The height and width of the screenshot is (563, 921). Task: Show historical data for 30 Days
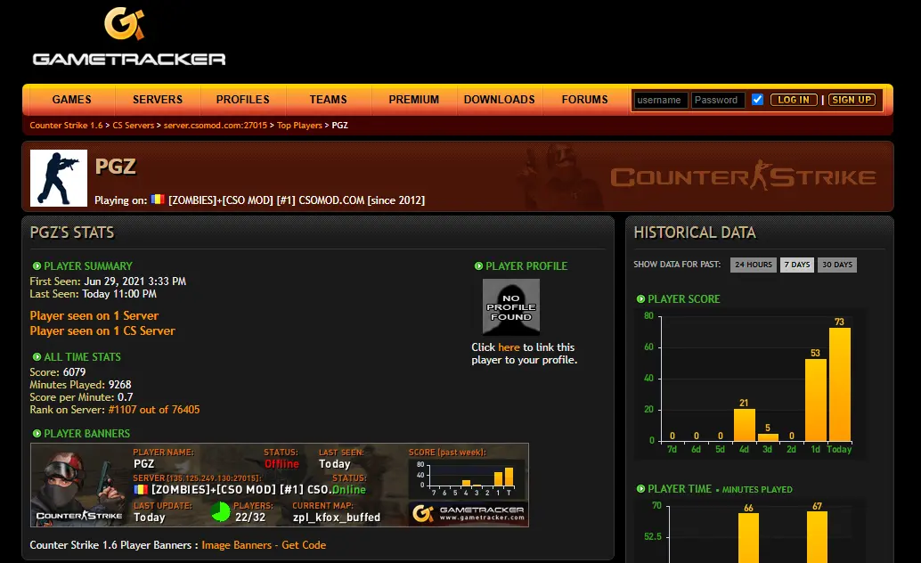pyautogui.click(x=837, y=265)
